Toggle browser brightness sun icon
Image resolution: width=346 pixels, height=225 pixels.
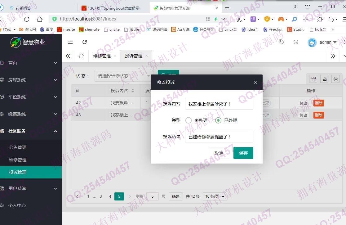pyautogui.click(x=320, y=20)
